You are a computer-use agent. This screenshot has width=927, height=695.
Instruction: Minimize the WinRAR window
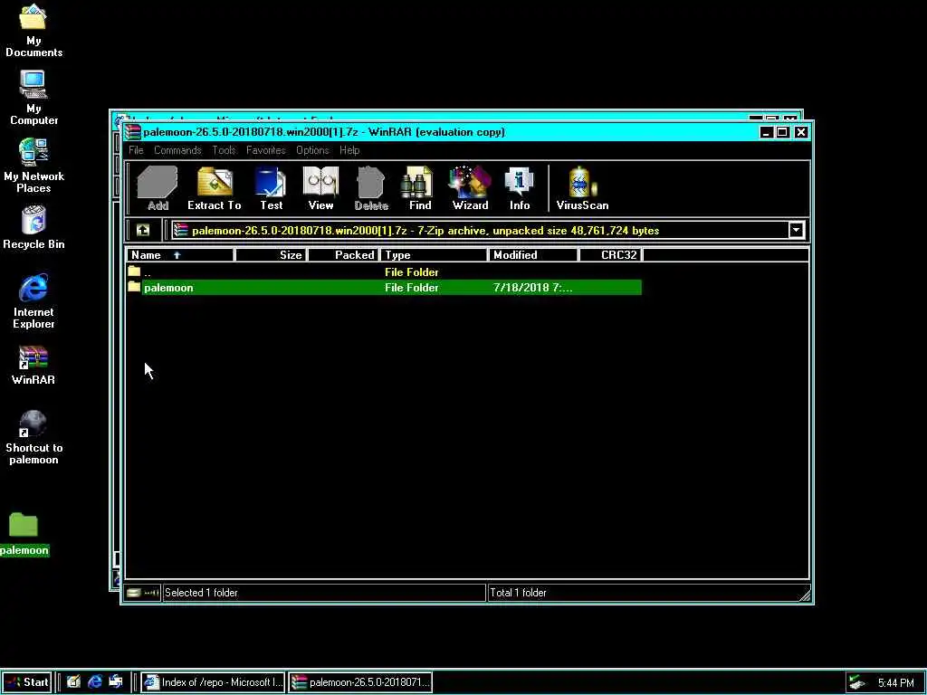(766, 132)
